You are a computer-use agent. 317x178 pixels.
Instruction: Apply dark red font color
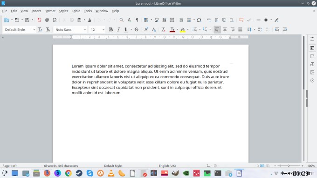tap(172, 30)
